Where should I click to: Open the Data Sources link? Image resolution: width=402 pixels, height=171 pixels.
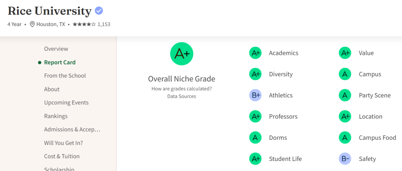pos(182,96)
